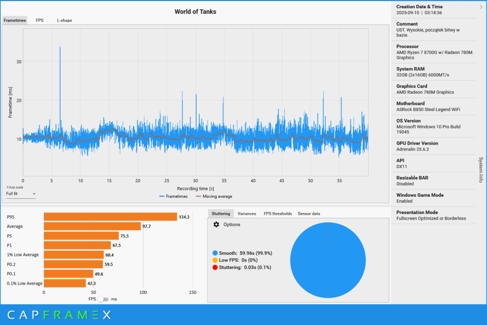This screenshot has height=325, width=487.
Task: Click the yellow Low FPS legend dot
Action: click(x=215, y=260)
